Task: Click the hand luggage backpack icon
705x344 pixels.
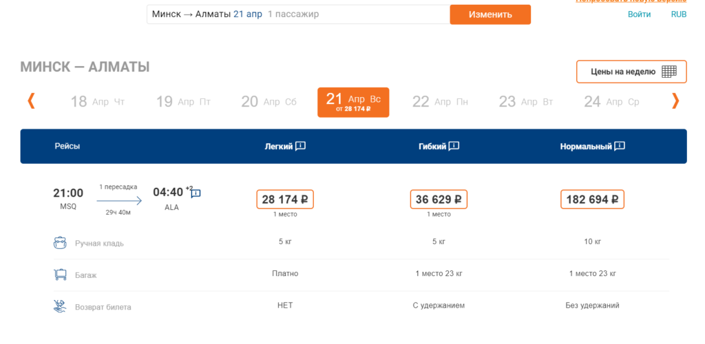Action: click(x=60, y=243)
